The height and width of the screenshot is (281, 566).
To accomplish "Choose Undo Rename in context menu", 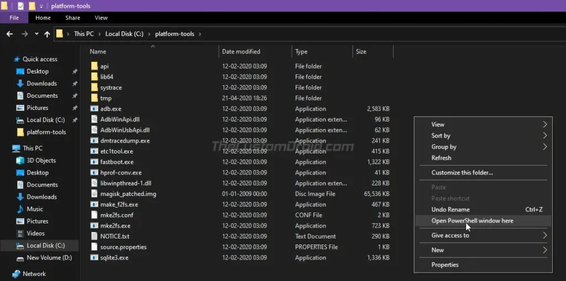I will click(x=450, y=210).
